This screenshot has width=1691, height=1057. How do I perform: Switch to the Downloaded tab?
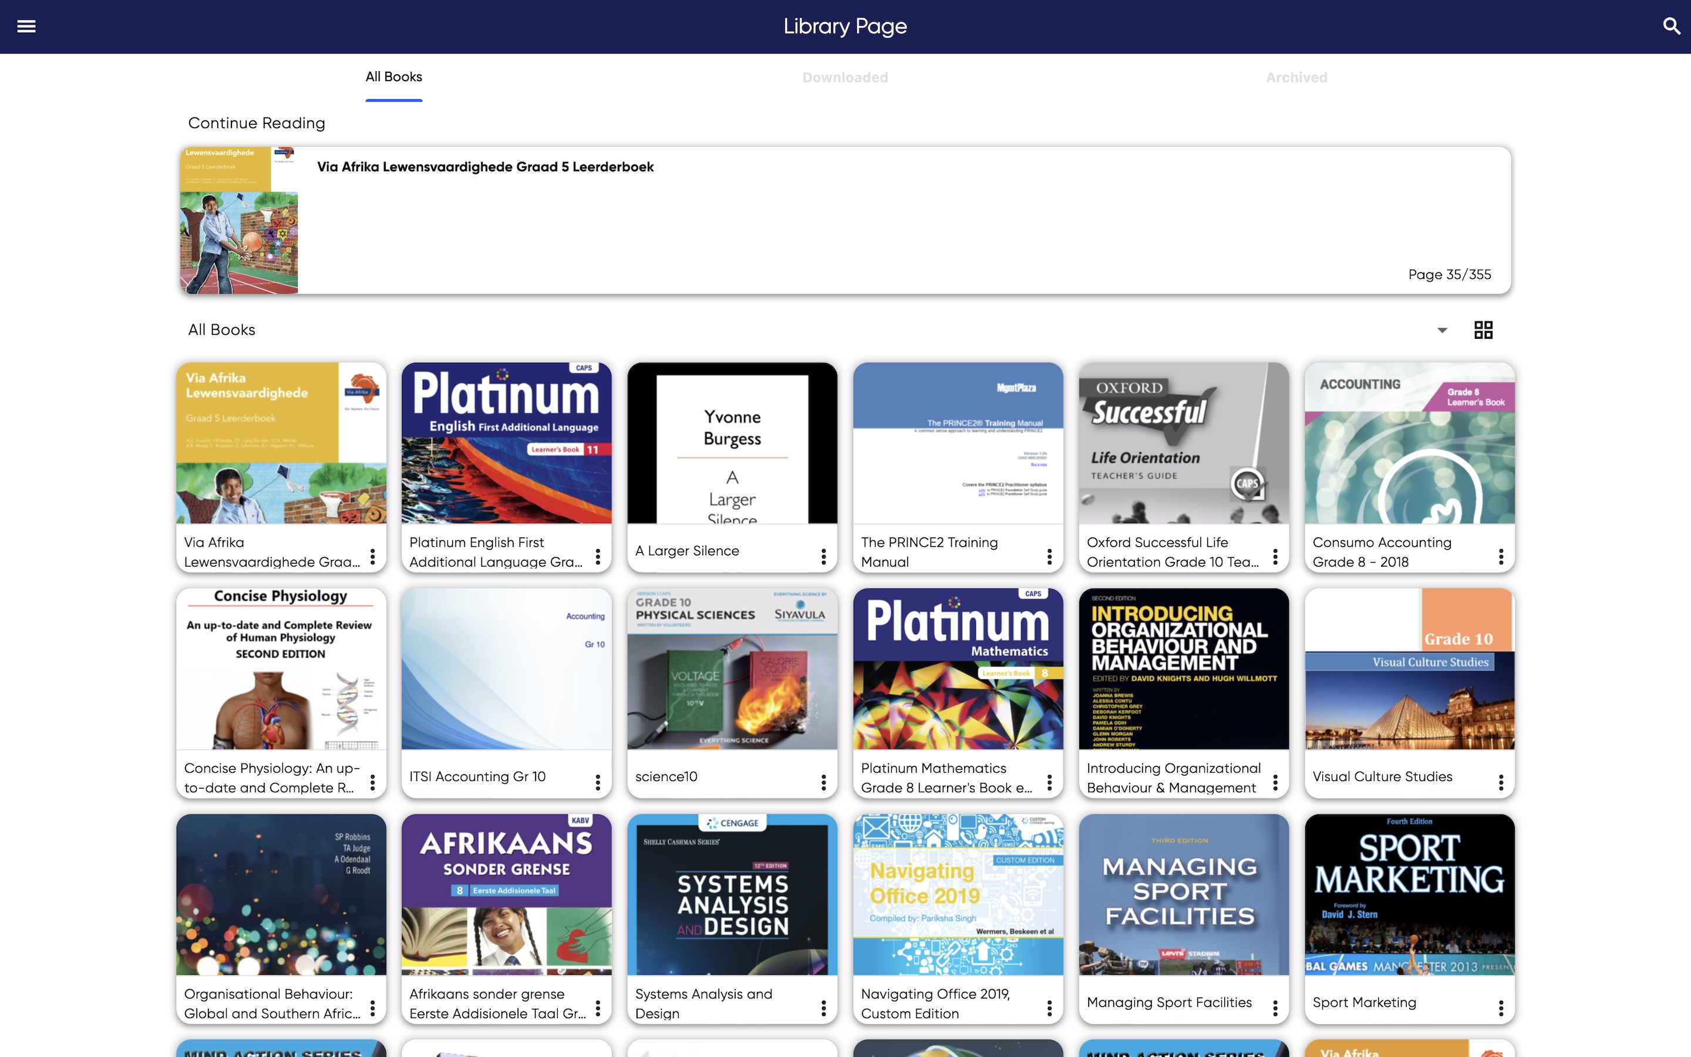845,78
